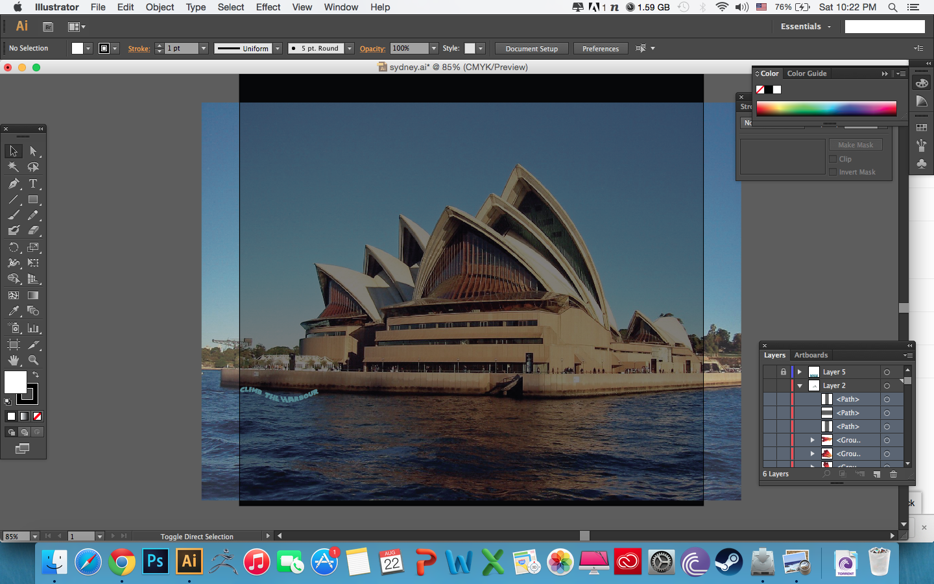Open the Opacity percentage dropdown
Viewport: 934px width, 584px height.
[433, 49]
